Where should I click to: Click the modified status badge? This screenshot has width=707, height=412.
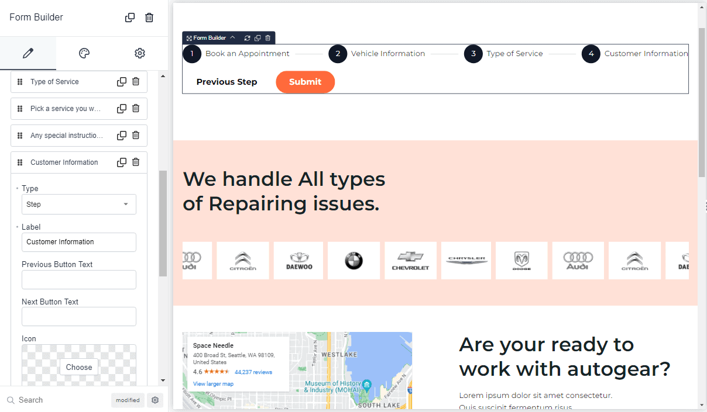(x=128, y=400)
